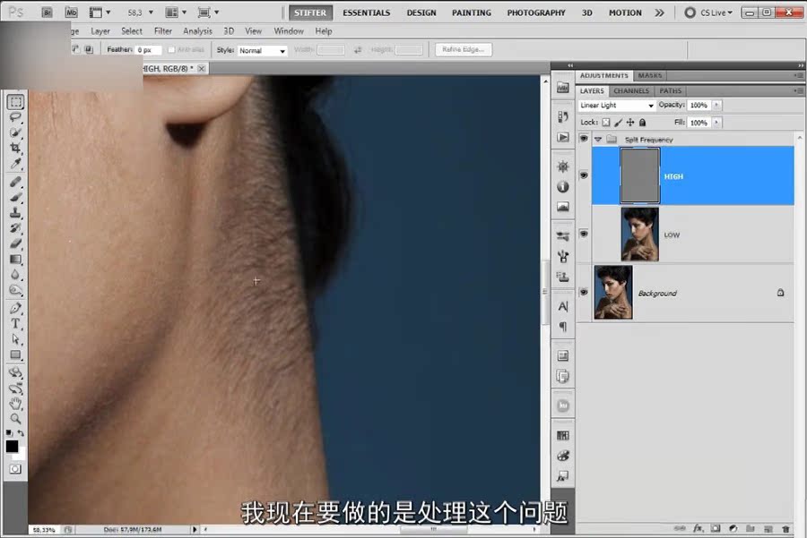Toggle lock position
807x538 pixels.
[630, 123]
